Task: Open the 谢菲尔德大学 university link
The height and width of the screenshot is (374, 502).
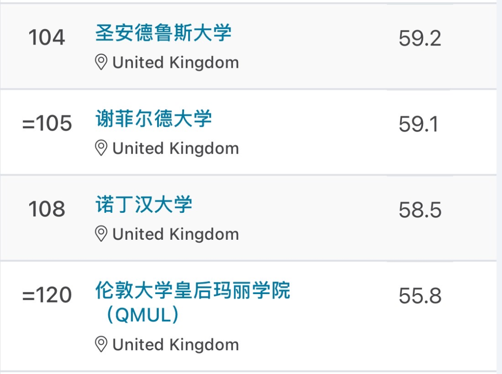Action: tap(153, 119)
